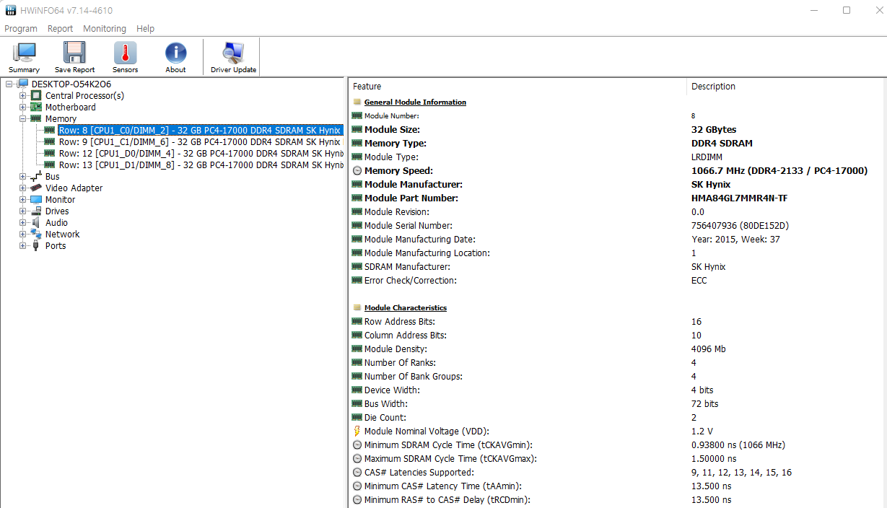The height and width of the screenshot is (508, 887).
Task: Click the Network node icon
Action: point(36,234)
